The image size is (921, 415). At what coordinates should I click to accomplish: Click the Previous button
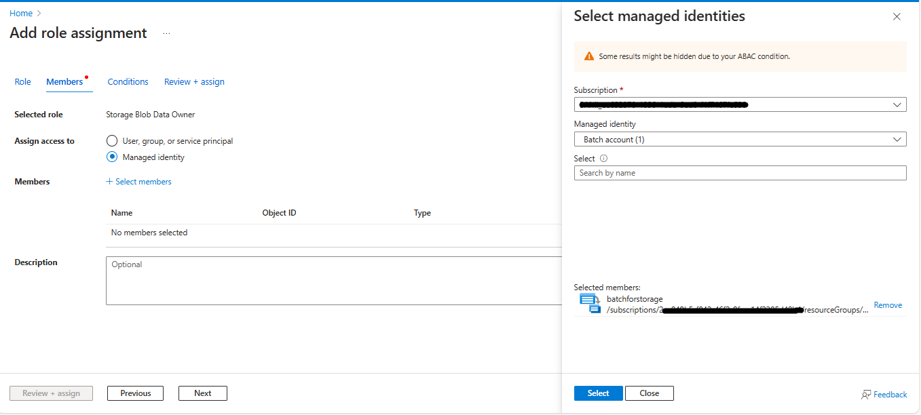tap(135, 393)
